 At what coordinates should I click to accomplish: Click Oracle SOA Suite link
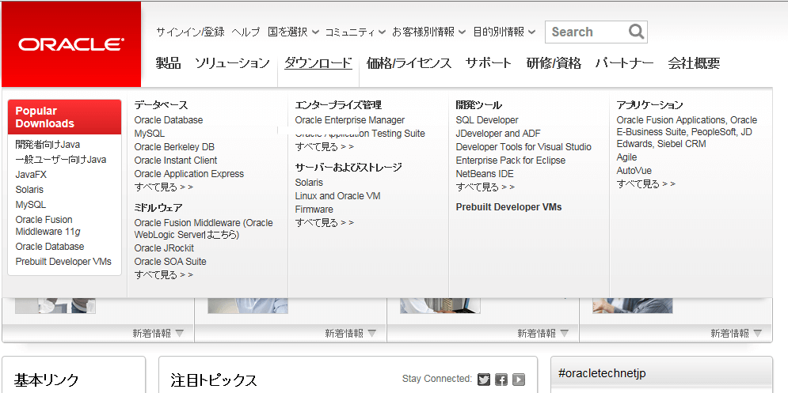169,262
